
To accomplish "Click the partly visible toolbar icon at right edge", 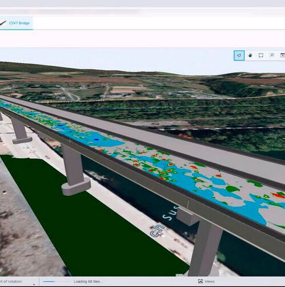I will pyautogui.click(x=283, y=55).
